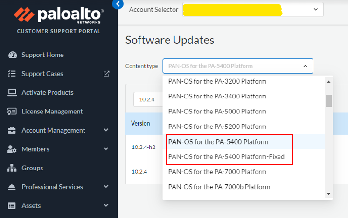Screen dimensions: 348x218
Task: Open the Assets menu item
Action: [31, 205]
